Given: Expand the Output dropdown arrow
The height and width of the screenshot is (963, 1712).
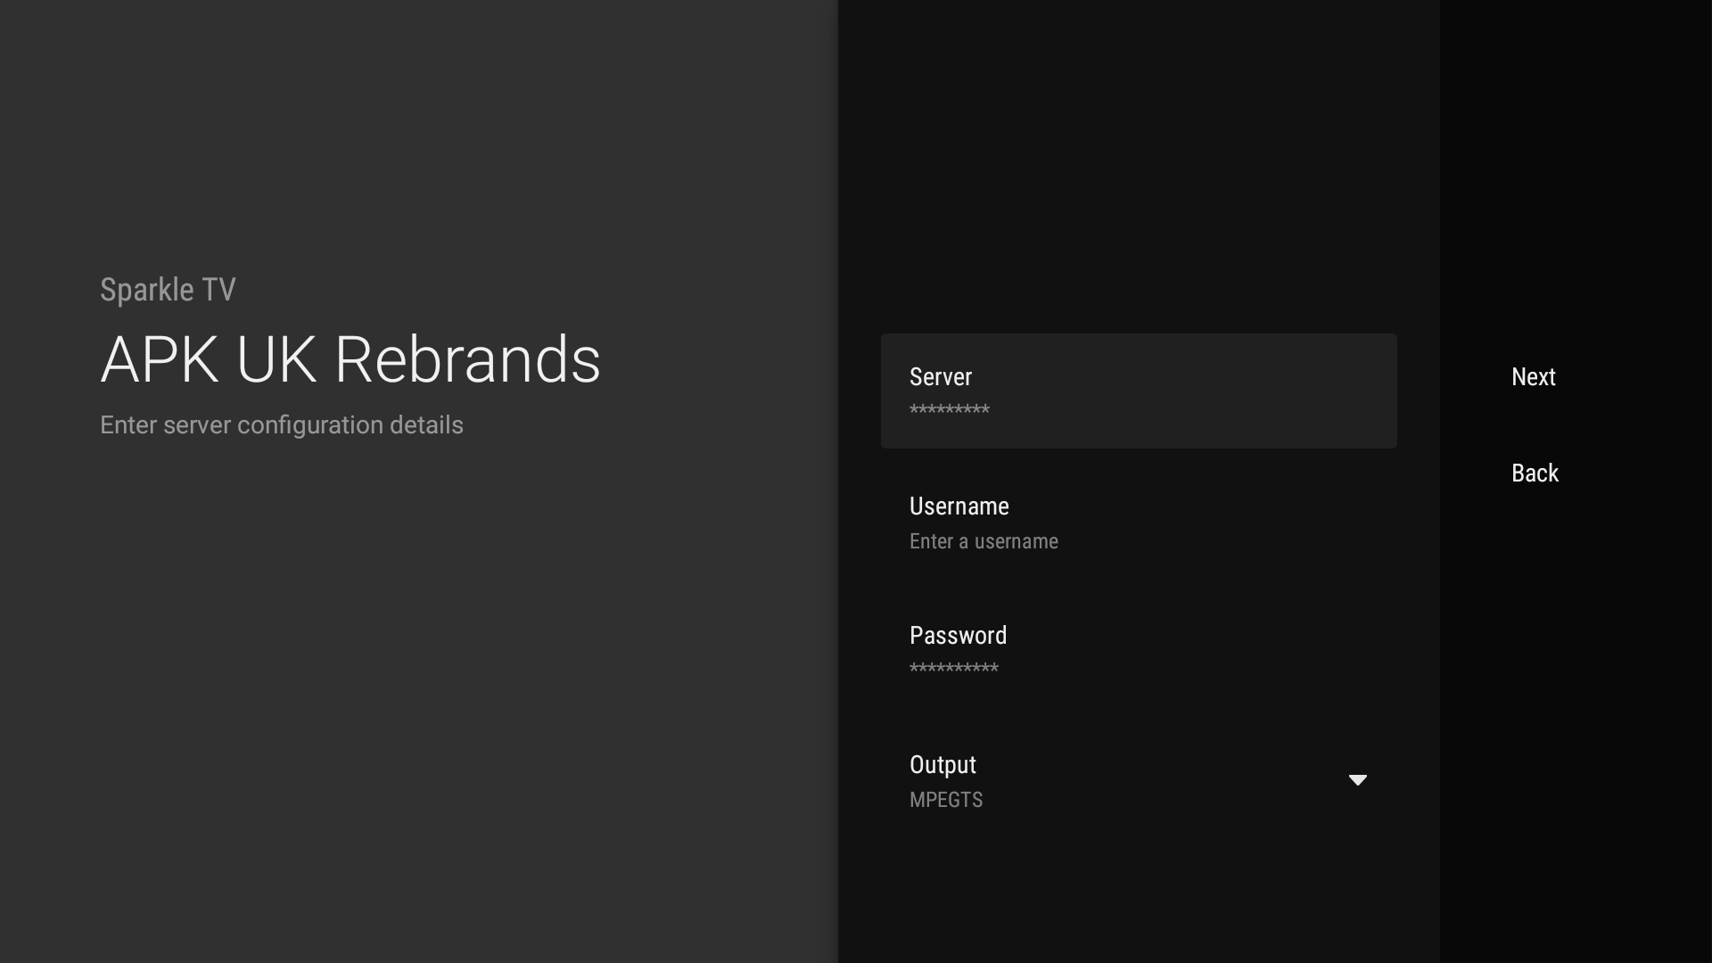Looking at the screenshot, I should (x=1357, y=780).
